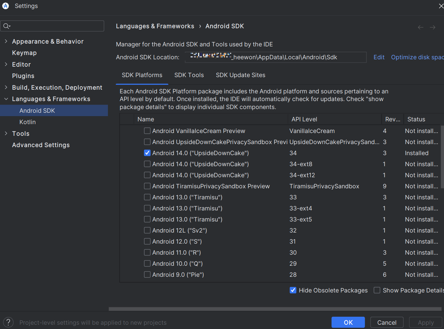This screenshot has width=444, height=329.
Task: Expand the Tools section chevron
Action: tap(6, 133)
